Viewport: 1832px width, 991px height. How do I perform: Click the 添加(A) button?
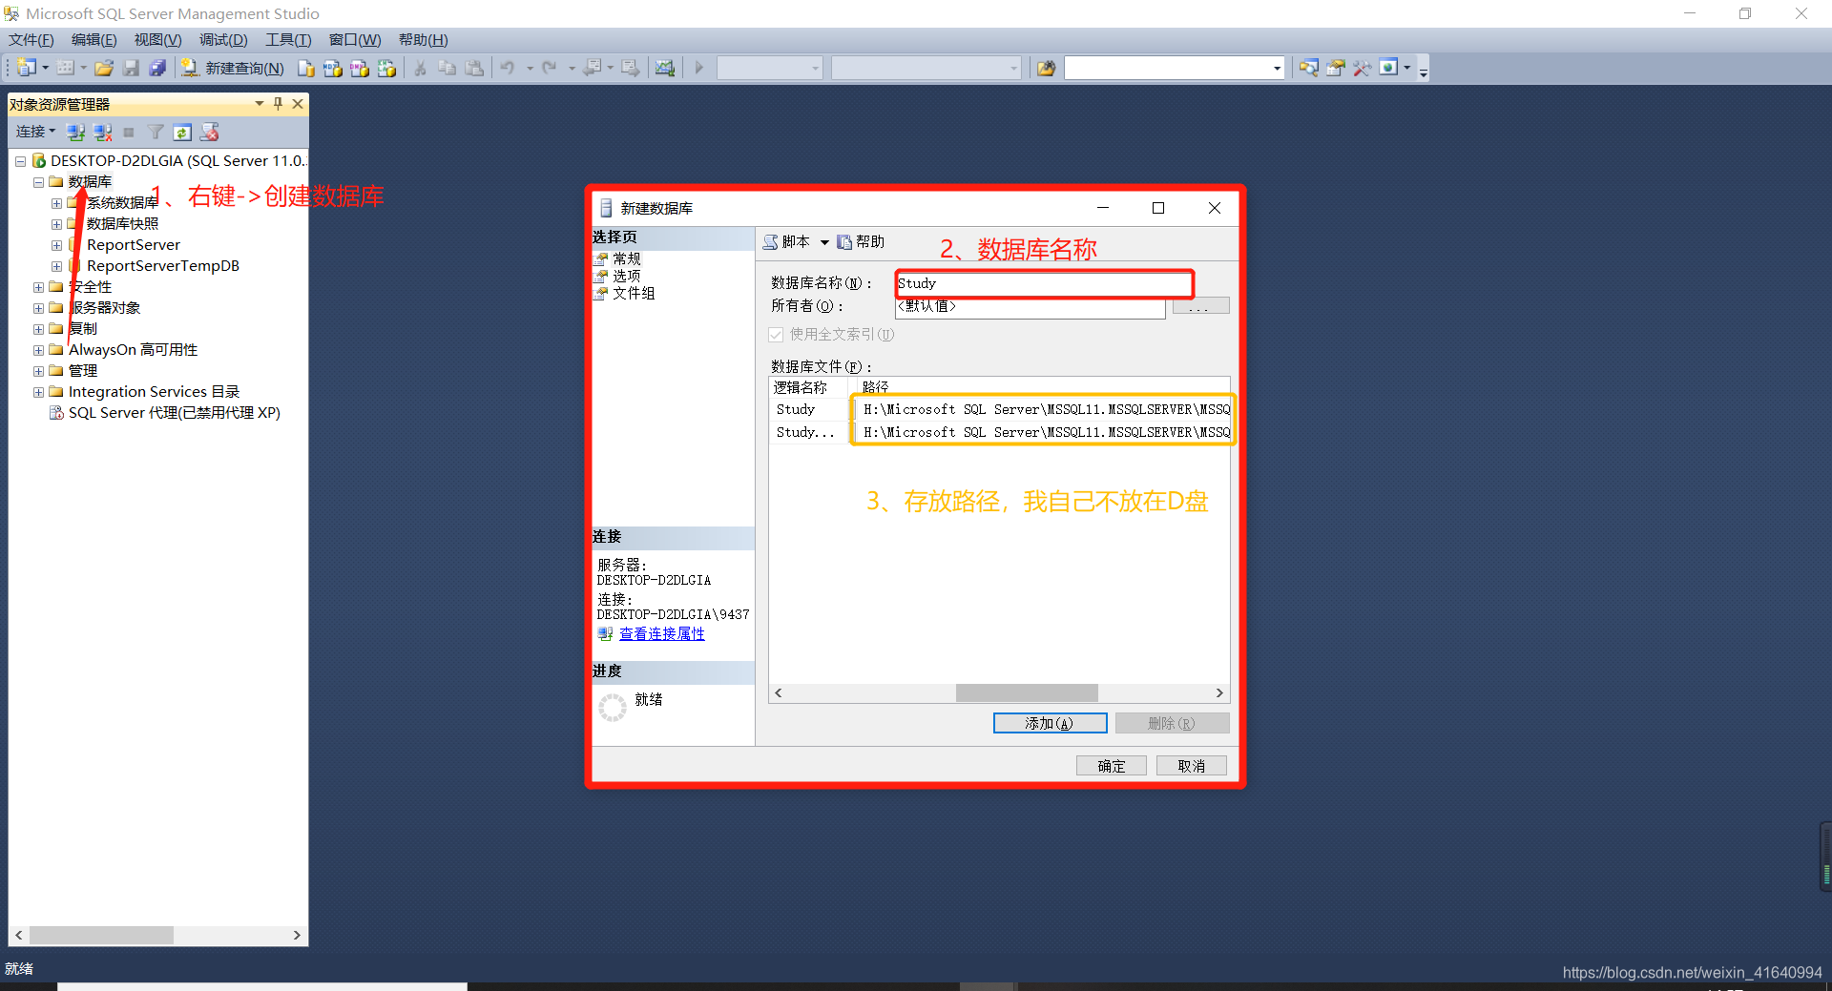tap(1050, 723)
